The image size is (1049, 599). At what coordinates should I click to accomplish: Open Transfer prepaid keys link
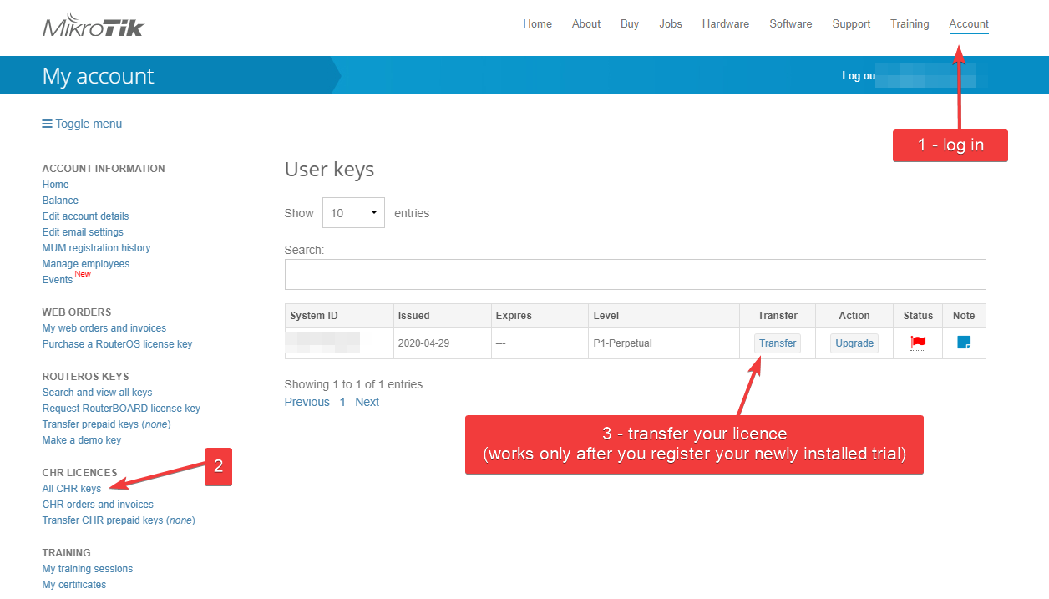tap(106, 424)
